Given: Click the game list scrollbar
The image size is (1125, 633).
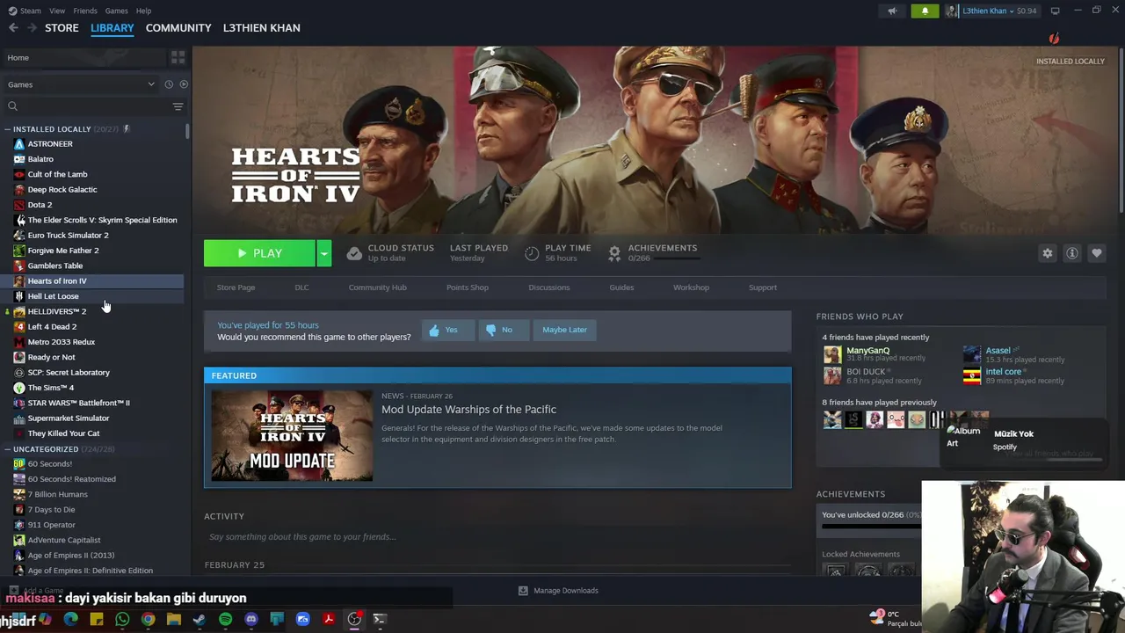Looking at the screenshot, I should pyautogui.click(x=187, y=132).
